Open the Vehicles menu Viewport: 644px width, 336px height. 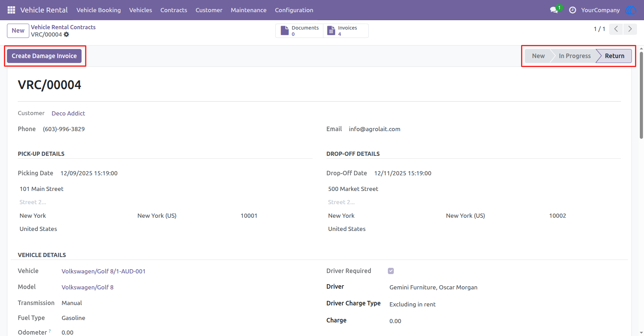tap(140, 10)
